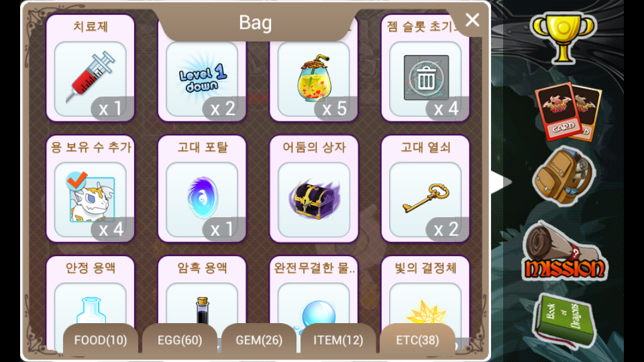Close the Bag window

click(x=472, y=19)
